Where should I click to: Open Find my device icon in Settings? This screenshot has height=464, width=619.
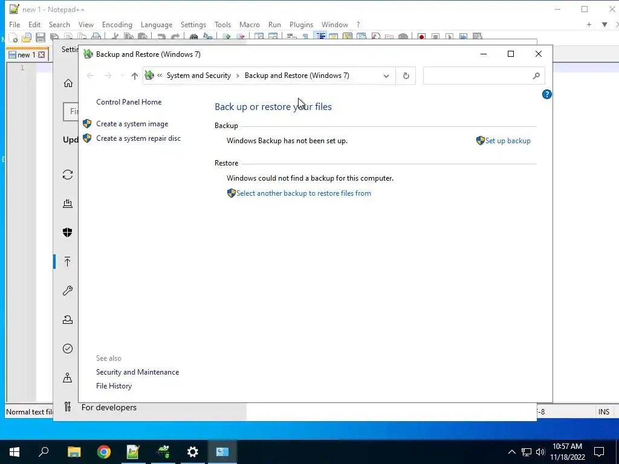68,378
